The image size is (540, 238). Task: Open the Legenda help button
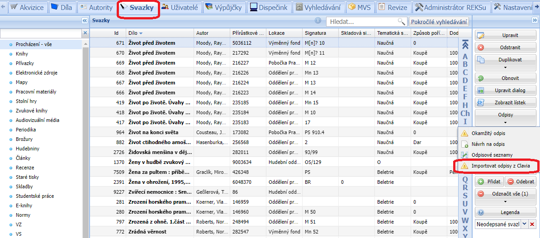505,212
